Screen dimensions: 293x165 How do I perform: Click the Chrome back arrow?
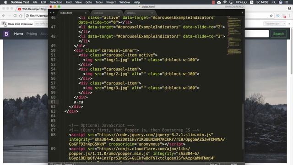[4, 16]
